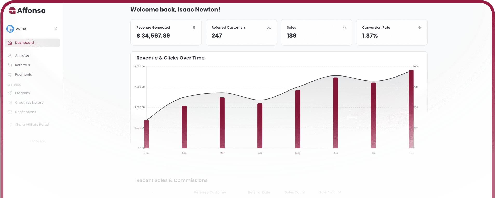The width and height of the screenshot is (495, 198).
Task: Click the Aug revenue bar in chart
Action: tap(411, 109)
